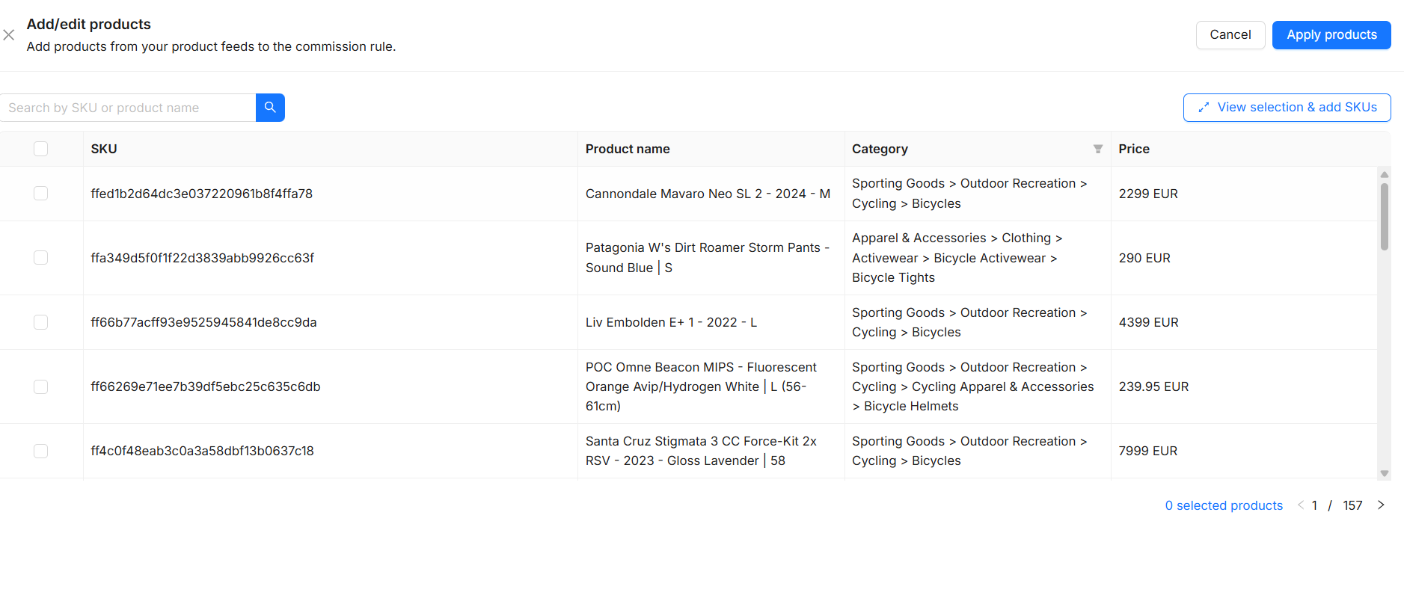This screenshot has height=607, width=1404.
Task: Select the POC Omne Beacon MIPS row checkbox
Action: [41, 386]
